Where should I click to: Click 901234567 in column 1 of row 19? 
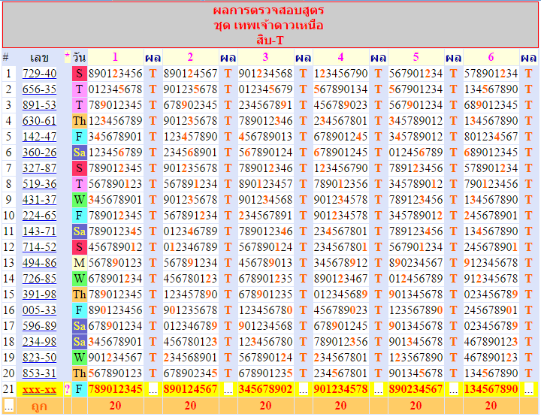[x=115, y=358]
